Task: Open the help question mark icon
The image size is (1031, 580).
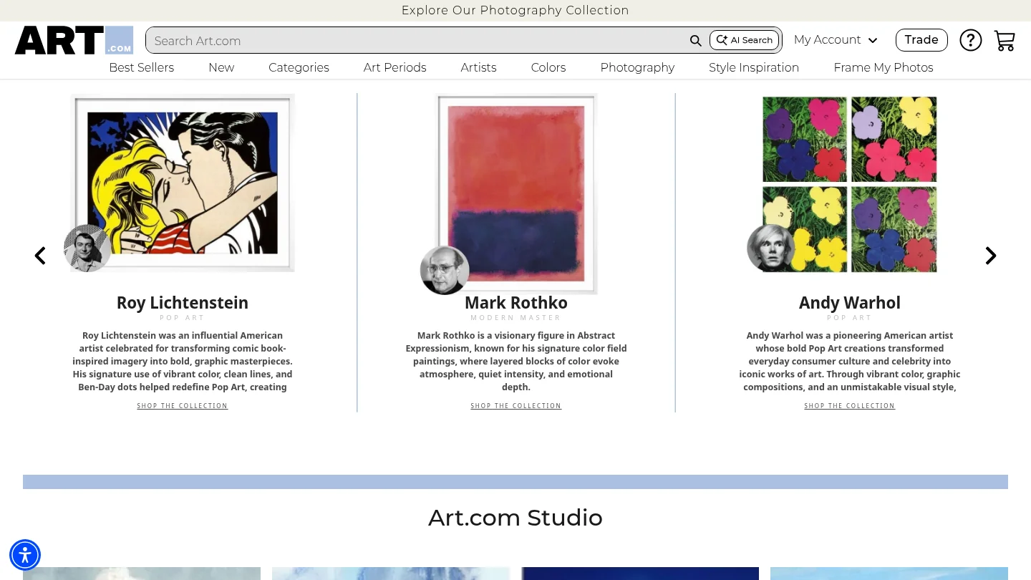Action: [970, 40]
